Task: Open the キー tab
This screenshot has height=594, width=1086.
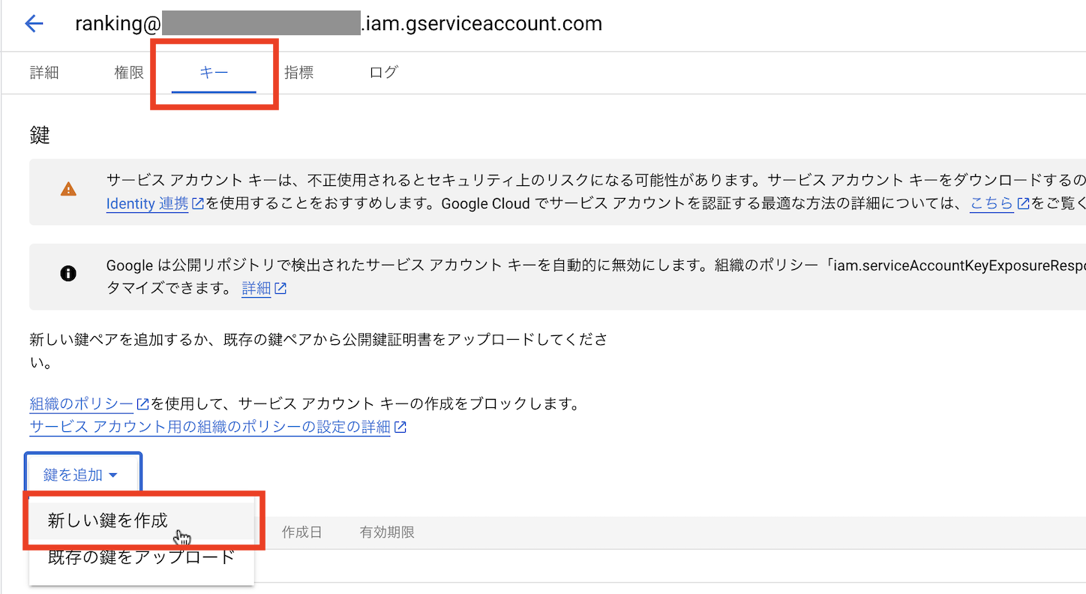Action: [x=214, y=73]
